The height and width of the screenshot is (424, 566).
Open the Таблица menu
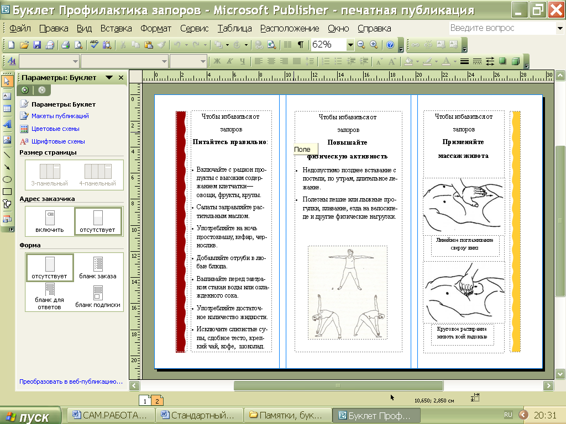coord(234,29)
